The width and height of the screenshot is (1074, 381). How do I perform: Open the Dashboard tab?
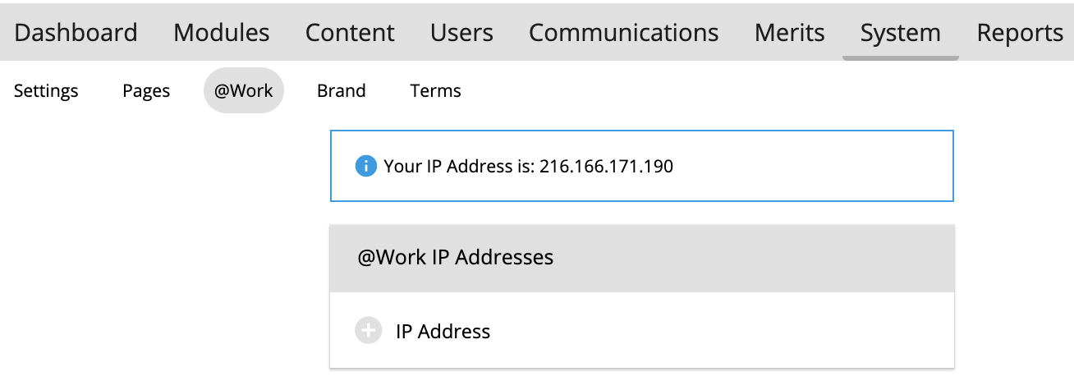pyautogui.click(x=76, y=33)
